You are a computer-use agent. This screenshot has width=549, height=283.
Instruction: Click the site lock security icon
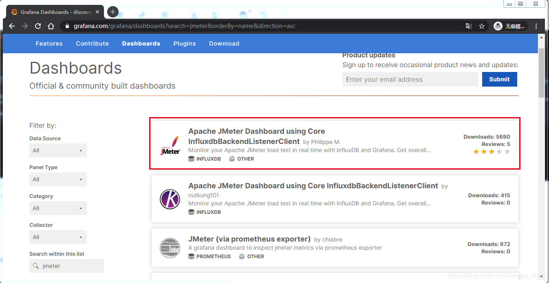[68, 26]
